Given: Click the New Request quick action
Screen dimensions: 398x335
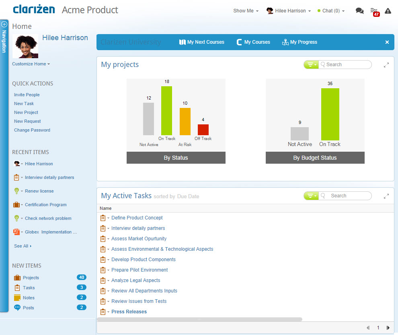Looking at the screenshot, I should click(27, 121).
